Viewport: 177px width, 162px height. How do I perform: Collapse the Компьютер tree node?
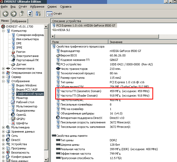click(3, 31)
